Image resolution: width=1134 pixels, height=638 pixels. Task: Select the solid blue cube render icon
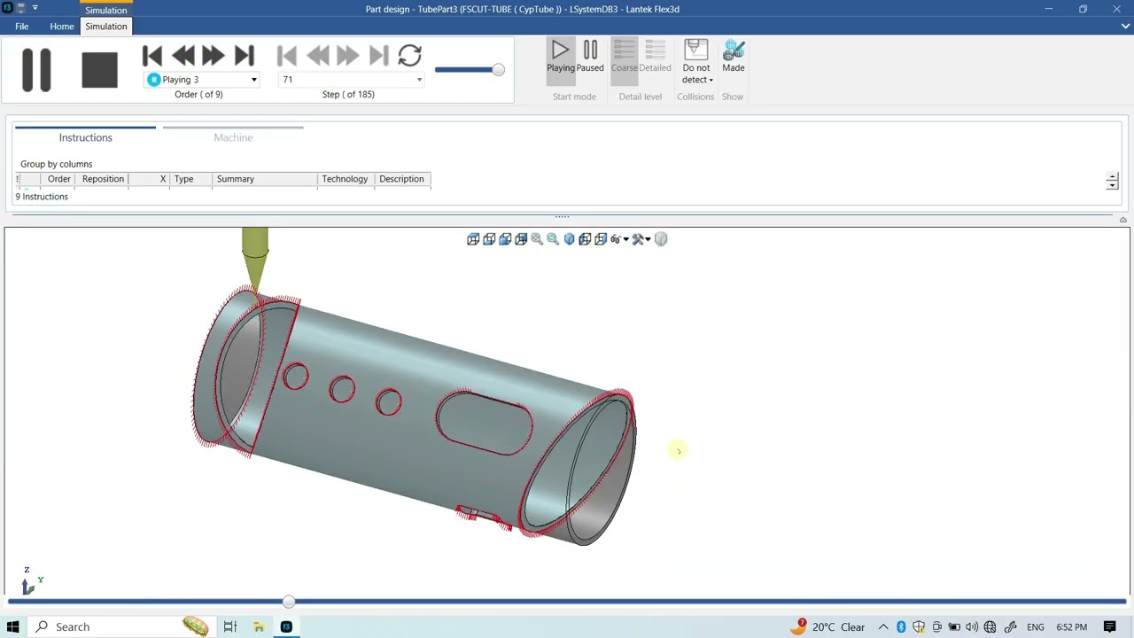coord(569,239)
